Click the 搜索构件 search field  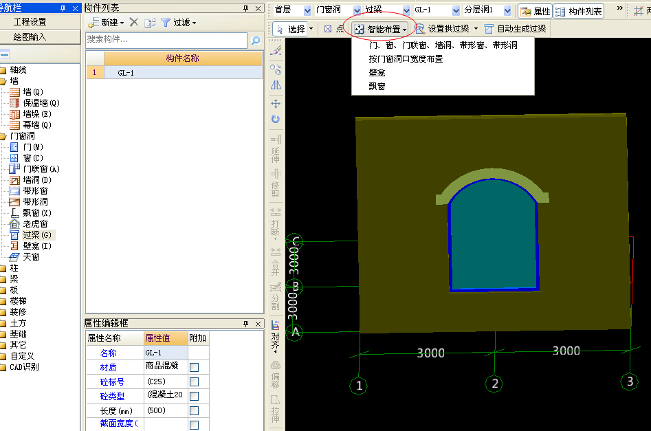click(x=166, y=40)
